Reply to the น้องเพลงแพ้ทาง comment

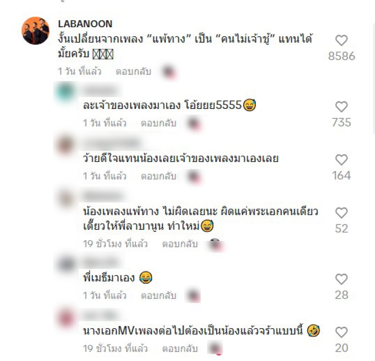[x=180, y=244]
